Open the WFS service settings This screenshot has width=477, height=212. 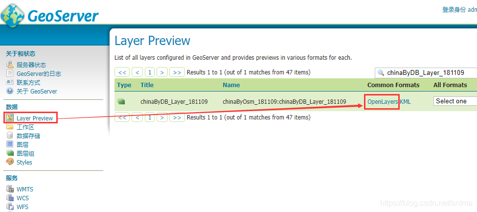point(23,207)
